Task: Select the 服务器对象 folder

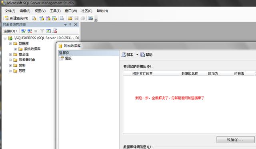Action: tap(27, 60)
